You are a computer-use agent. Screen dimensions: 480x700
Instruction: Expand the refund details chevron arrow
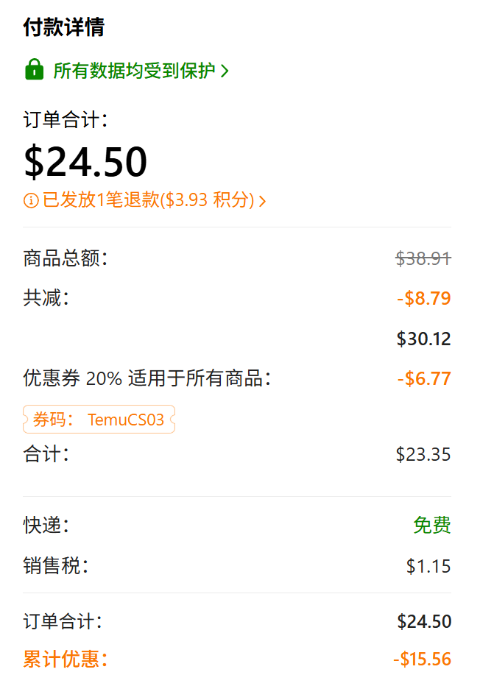tap(262, 200)
